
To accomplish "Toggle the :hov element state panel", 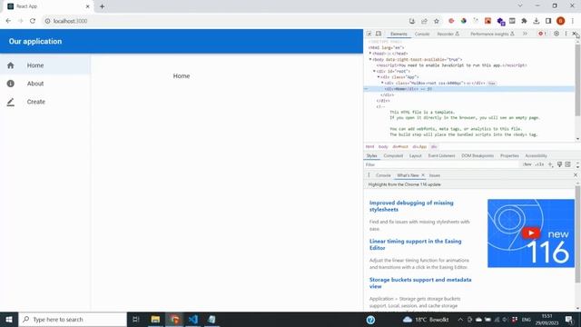I will pos(527,164).
